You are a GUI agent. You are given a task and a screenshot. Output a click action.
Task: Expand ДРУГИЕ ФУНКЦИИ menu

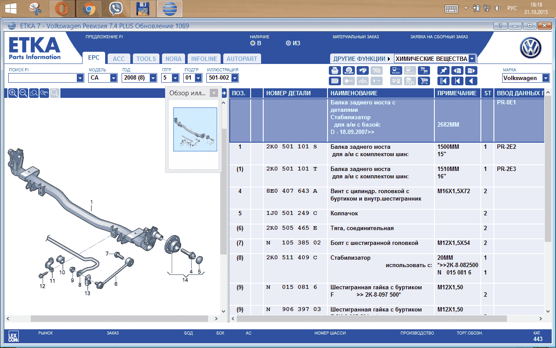click(x=362, y=59)
